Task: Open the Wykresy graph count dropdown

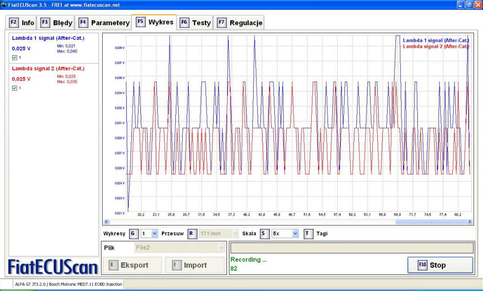Action: (x=154, y=234)
